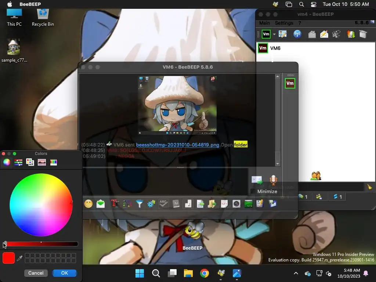Switch to color sliders tab in Colors panel

pos(18,162)
